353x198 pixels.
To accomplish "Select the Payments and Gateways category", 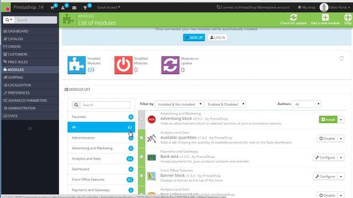I will click(x=101, y=190).
